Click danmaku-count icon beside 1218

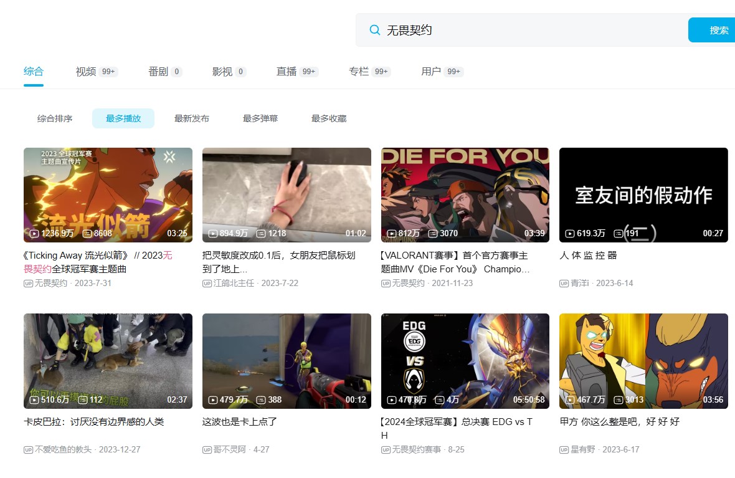tap(261, 234)
